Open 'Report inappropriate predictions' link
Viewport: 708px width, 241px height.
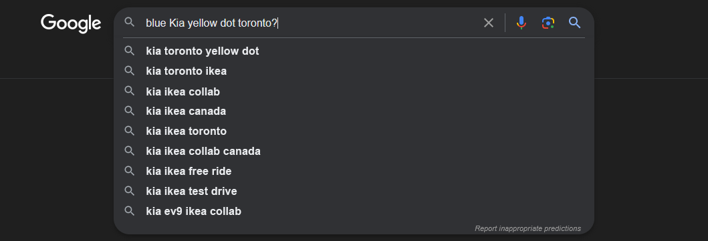[528, 228]
